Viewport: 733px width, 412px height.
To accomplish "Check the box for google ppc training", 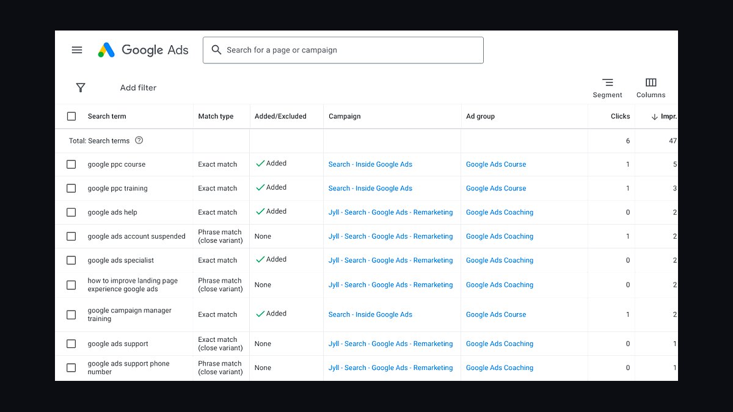I will coord(71,188).
